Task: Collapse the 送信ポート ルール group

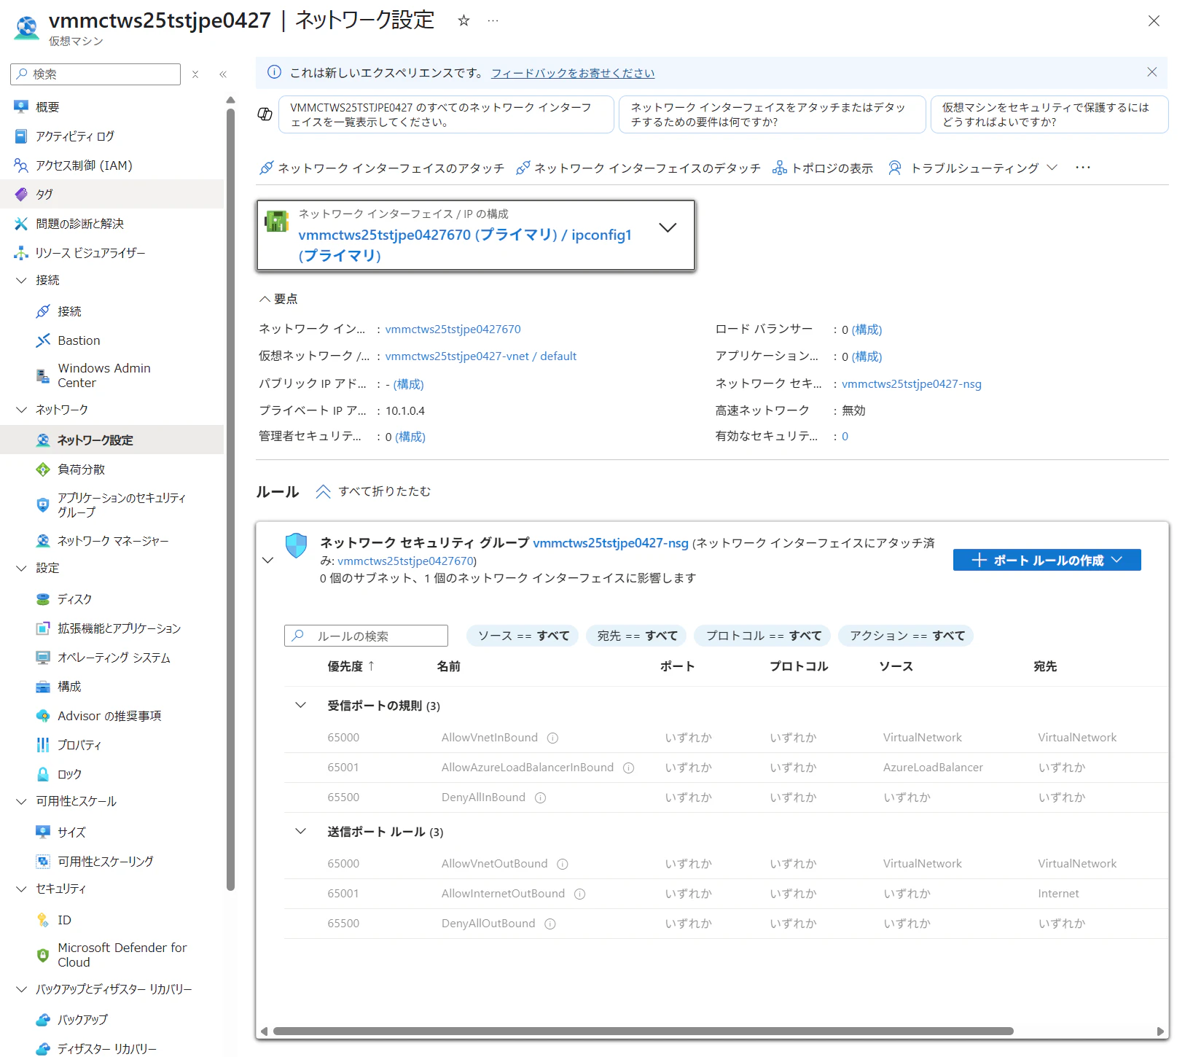Action: point(300,832)
